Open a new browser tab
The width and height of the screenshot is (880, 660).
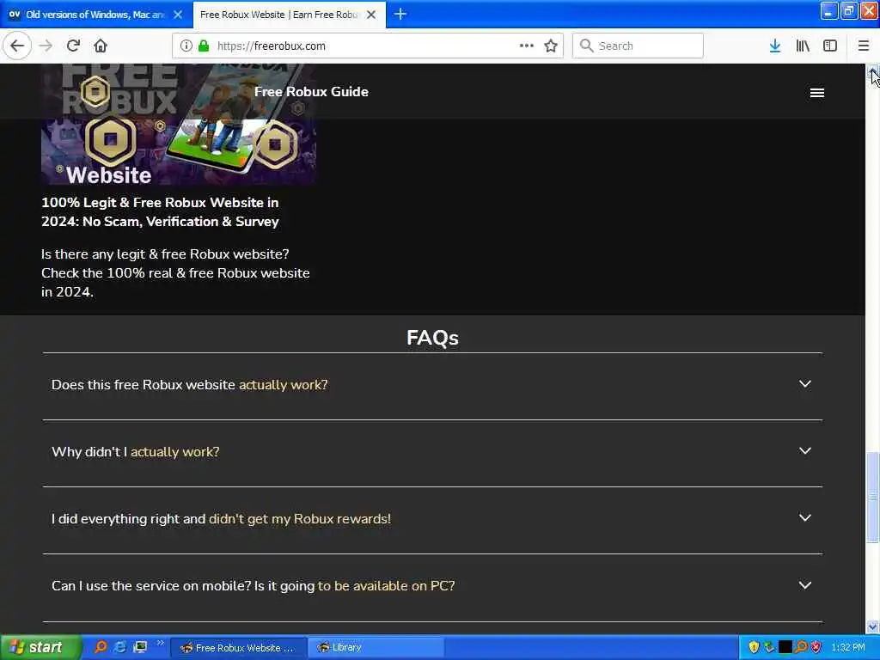click(x=400, y=14)
